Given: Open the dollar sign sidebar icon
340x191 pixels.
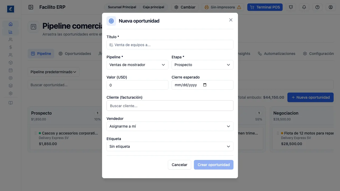Looking at the screenshot, I should 11,47.
